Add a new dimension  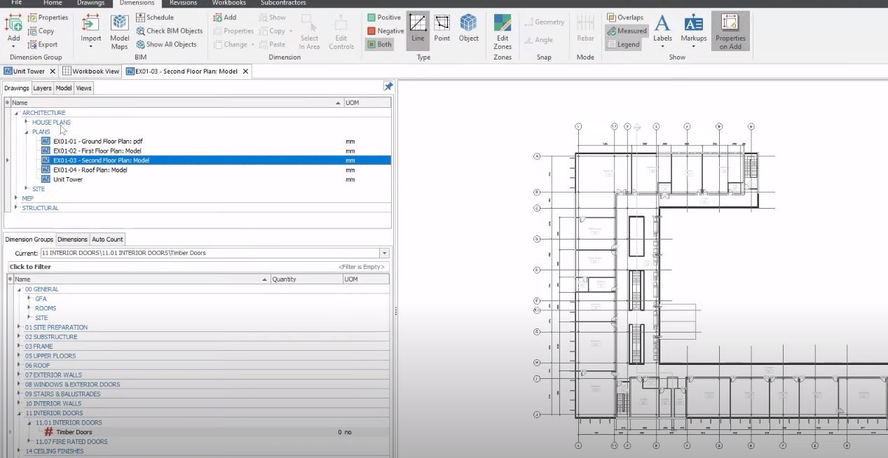pos(225,18)
